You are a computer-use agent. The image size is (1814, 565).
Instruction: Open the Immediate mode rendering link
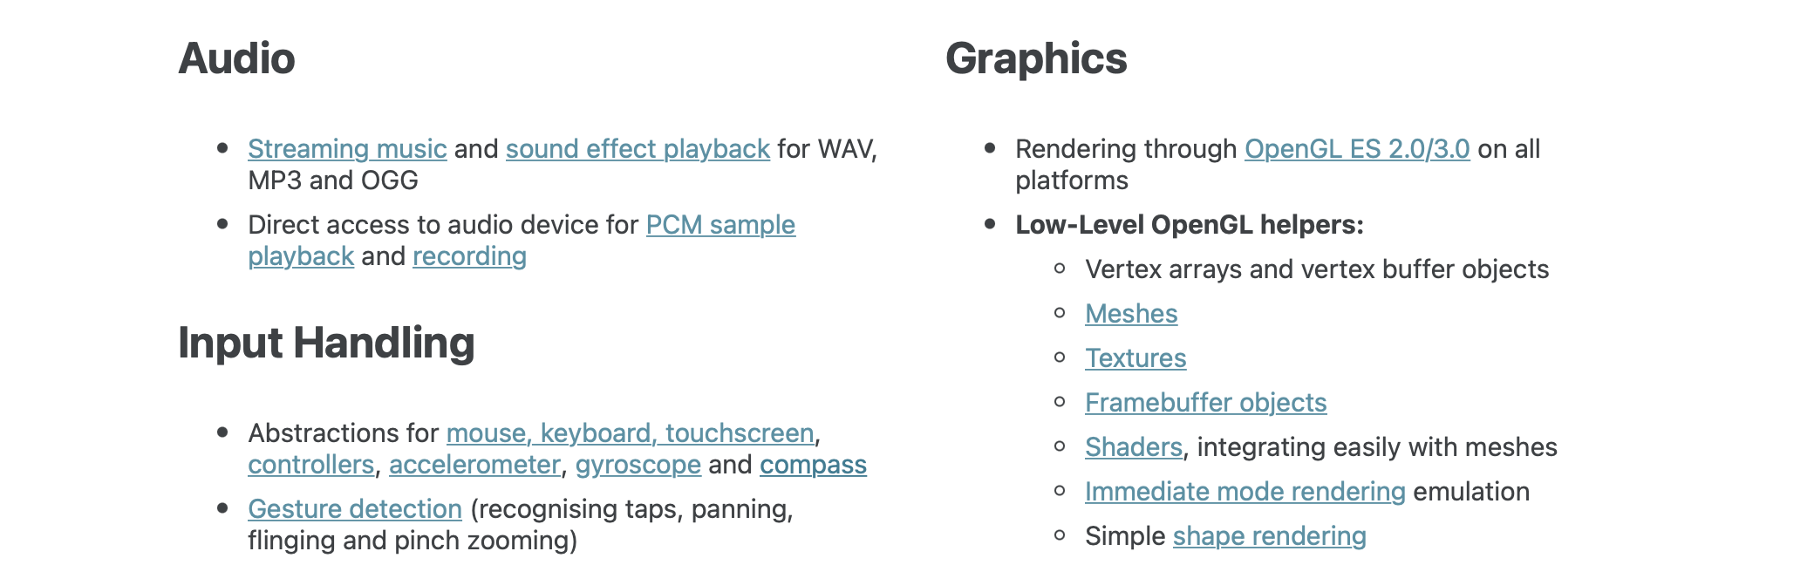pos(1245,492)
